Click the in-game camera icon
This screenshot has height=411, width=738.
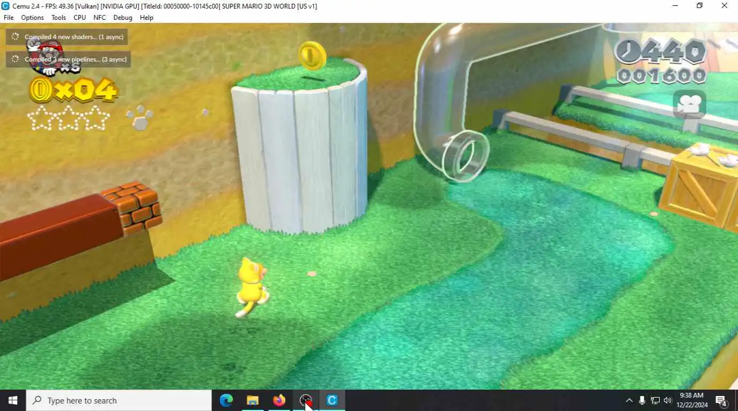[690, 104]
